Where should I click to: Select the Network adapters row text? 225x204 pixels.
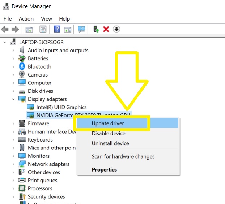coord(48,164)
